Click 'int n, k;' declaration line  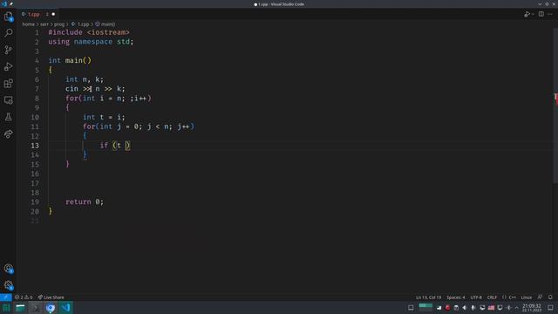click(85, 79)
